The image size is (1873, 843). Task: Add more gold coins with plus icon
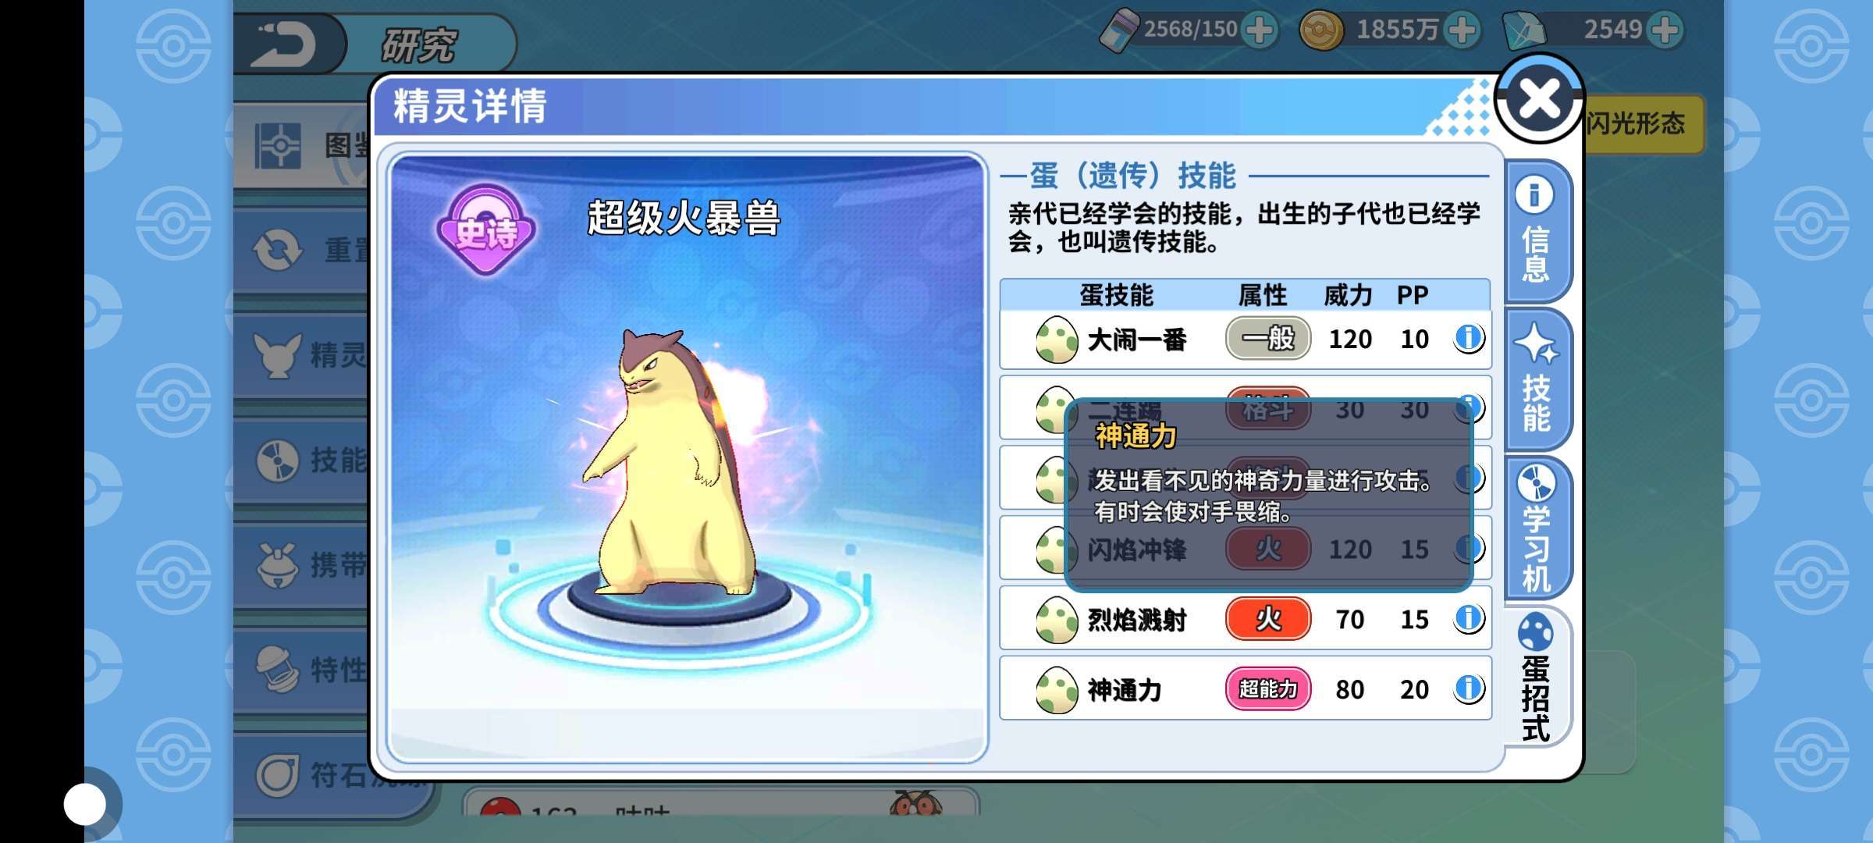1462,30
